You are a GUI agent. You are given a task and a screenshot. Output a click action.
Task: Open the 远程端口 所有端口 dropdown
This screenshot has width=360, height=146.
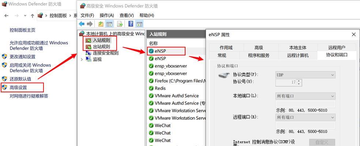coord(305,118)
